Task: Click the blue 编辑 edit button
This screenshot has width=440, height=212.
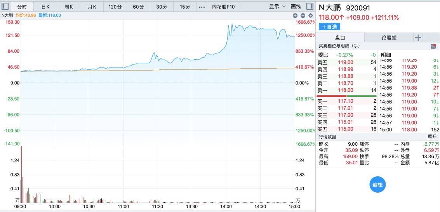Action: [x=377, y=185]
